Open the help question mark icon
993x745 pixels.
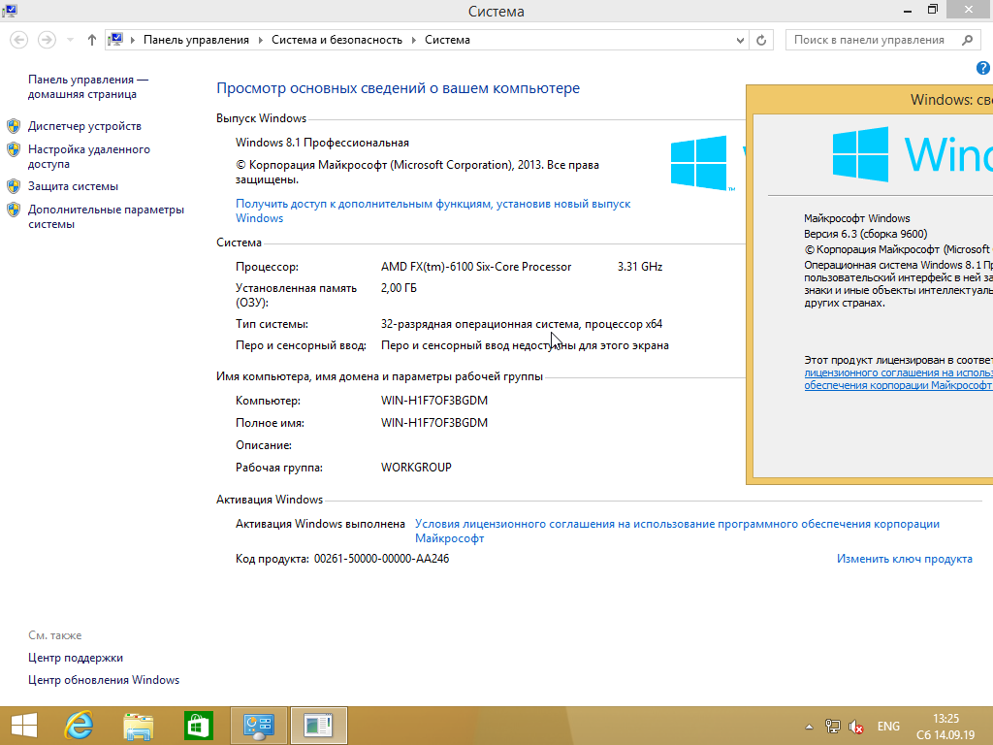[983, 68]
